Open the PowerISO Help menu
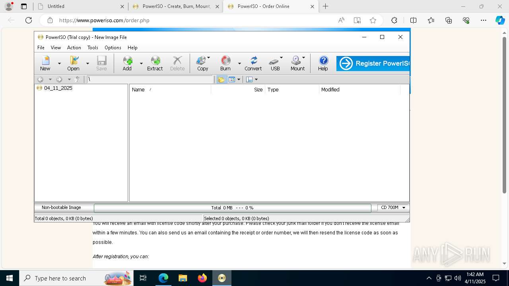 132,47
